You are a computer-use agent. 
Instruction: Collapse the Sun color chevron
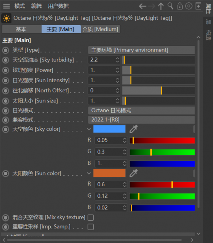pyautogui.click(x=89, y=173)
